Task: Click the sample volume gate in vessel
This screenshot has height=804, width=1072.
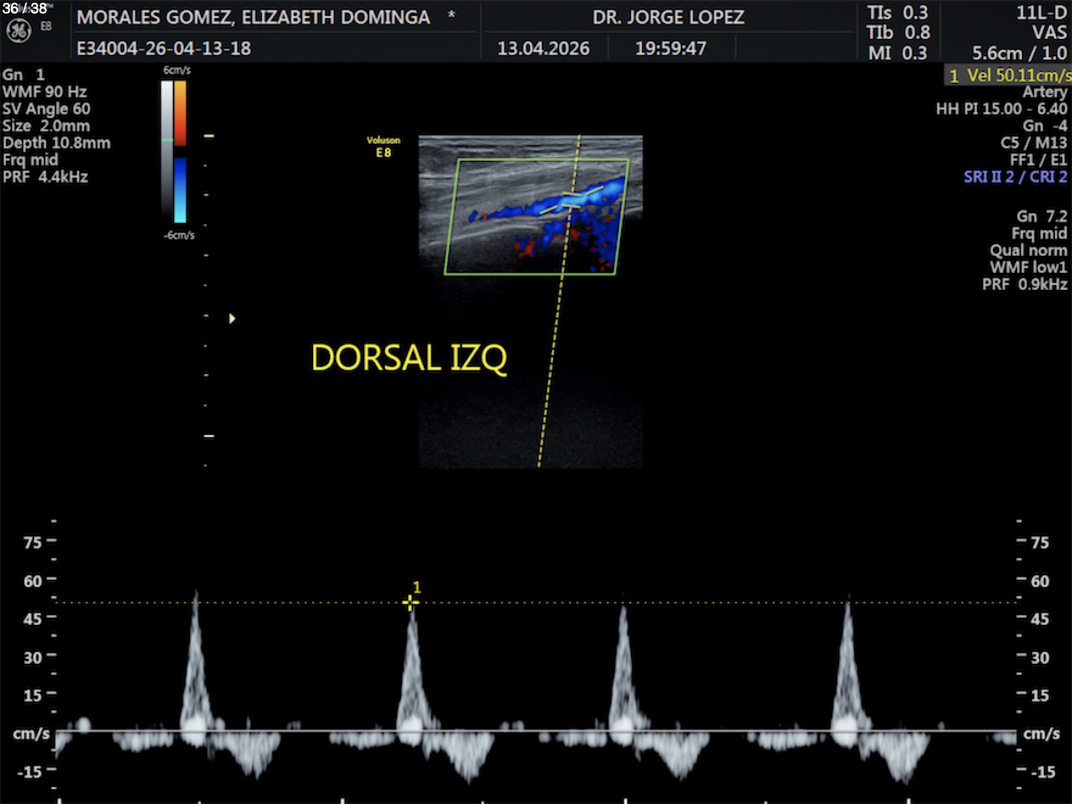Action: [x=570, y=202]
